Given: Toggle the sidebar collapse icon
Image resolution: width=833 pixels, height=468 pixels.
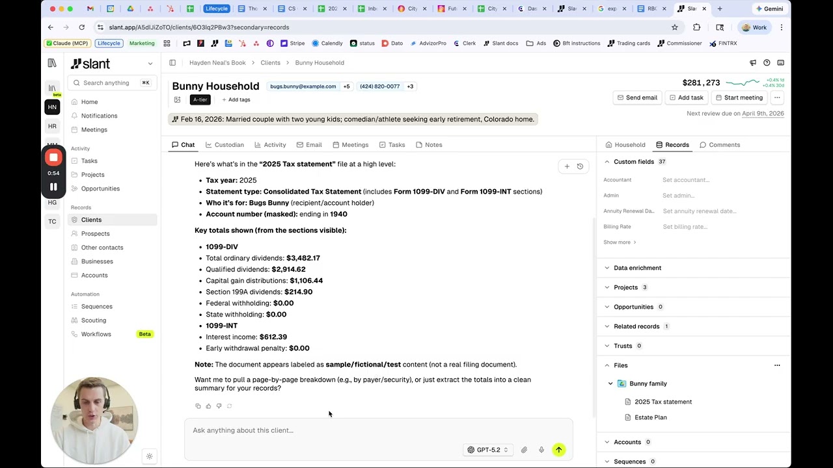Looking at the screenshot, I should click(172, 63).
